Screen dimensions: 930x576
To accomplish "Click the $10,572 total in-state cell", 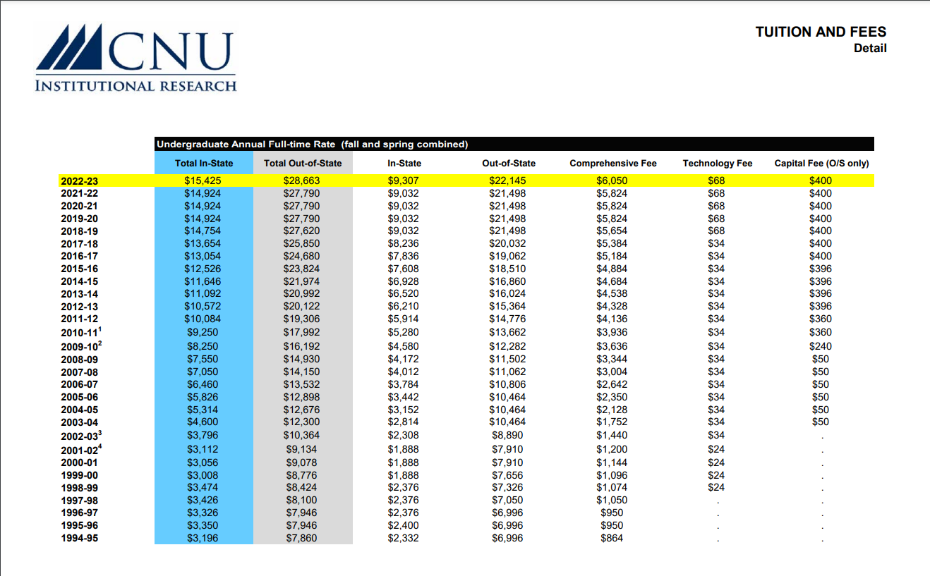I will (x=202, y=306).
